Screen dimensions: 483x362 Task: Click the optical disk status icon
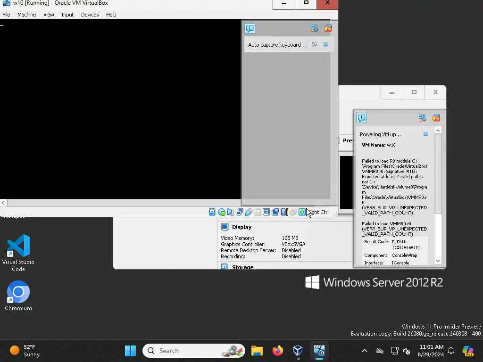tap(222, 212)
